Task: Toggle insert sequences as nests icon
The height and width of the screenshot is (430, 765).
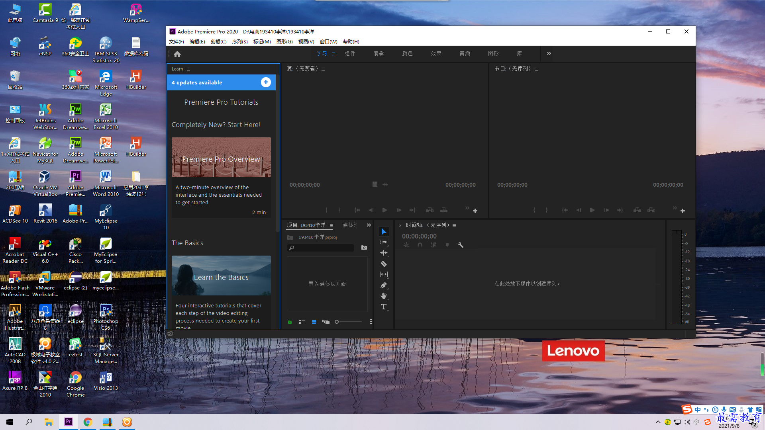Action: (406, 245)
